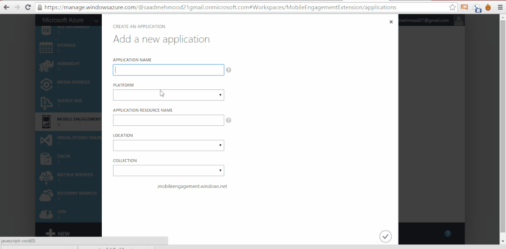Viewport: 506px width, 249px height.
Task: Open Storage in the Azure sidebar
Action: 69,47
